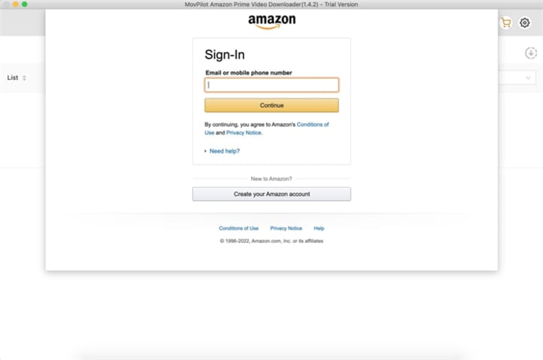This screenshot has height=360, width=543.
Task: Click the yellow Continue button
Action: (x=271, y=106)
